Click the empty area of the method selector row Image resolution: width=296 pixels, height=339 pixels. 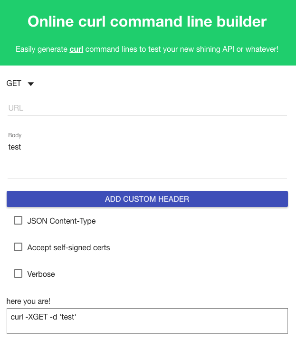[161, 84]
